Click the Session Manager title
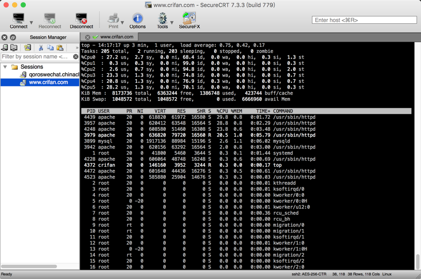Image resolution: width=421 pixels, height=279 pixels. click(48, 37)
